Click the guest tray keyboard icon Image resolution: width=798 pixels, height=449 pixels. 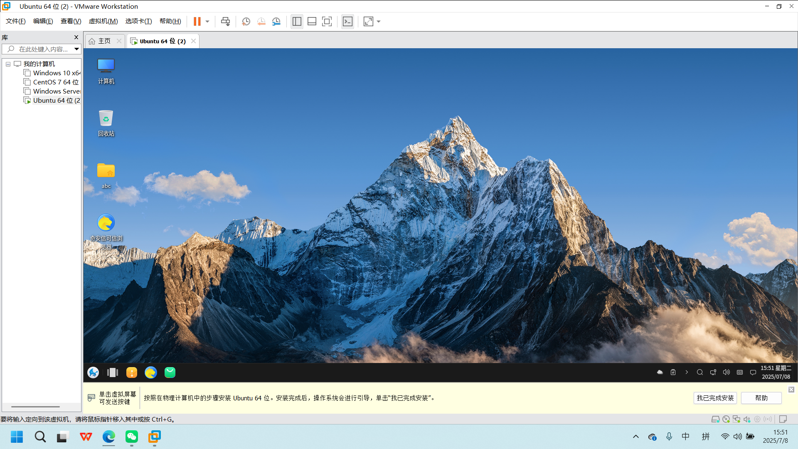point(740,372)
